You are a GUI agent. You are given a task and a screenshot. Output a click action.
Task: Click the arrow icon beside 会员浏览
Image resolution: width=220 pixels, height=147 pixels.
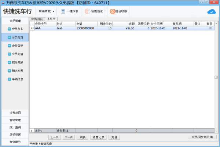[x=9, y=37]
